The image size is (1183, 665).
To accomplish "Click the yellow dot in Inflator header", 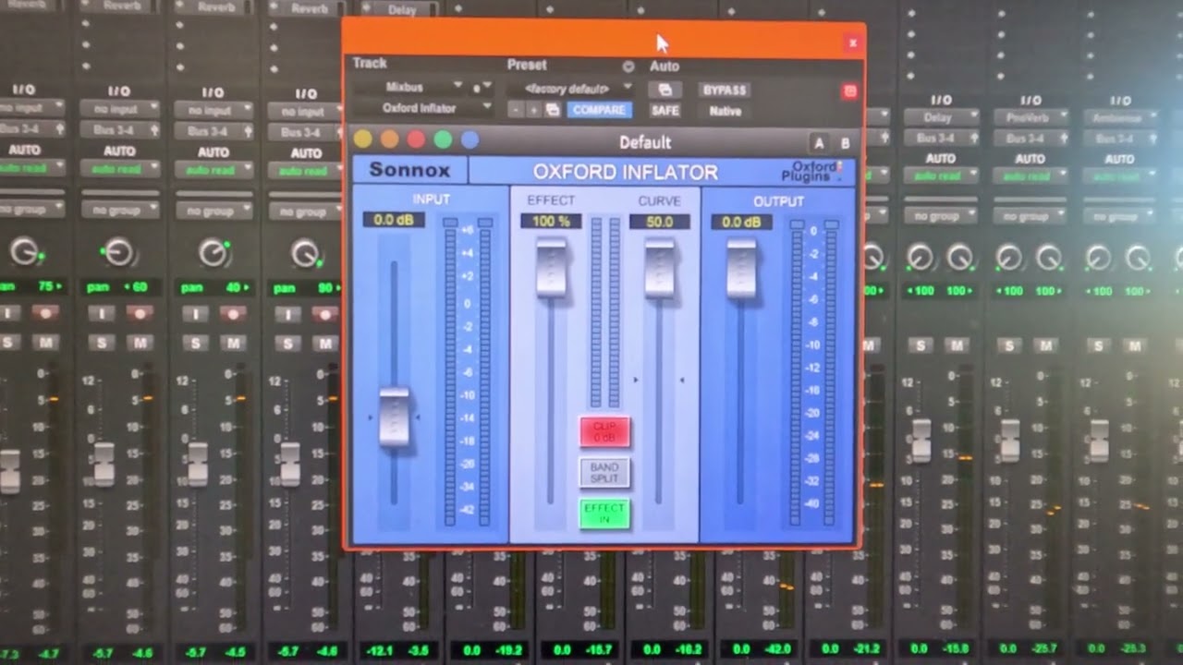I will 363,139.
